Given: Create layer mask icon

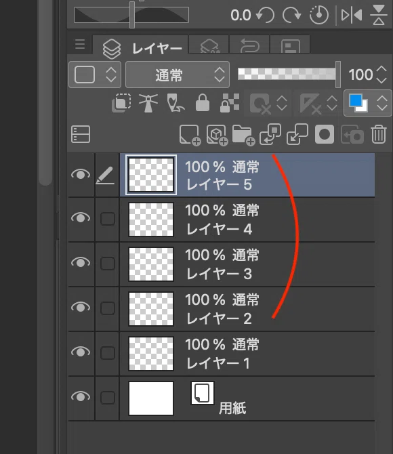Looking at the screenshot, I should tap(325, 134).
